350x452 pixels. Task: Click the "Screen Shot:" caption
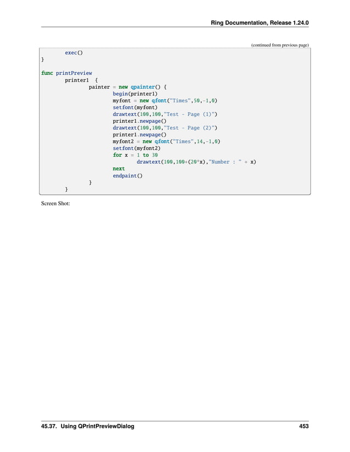[55, 203]
